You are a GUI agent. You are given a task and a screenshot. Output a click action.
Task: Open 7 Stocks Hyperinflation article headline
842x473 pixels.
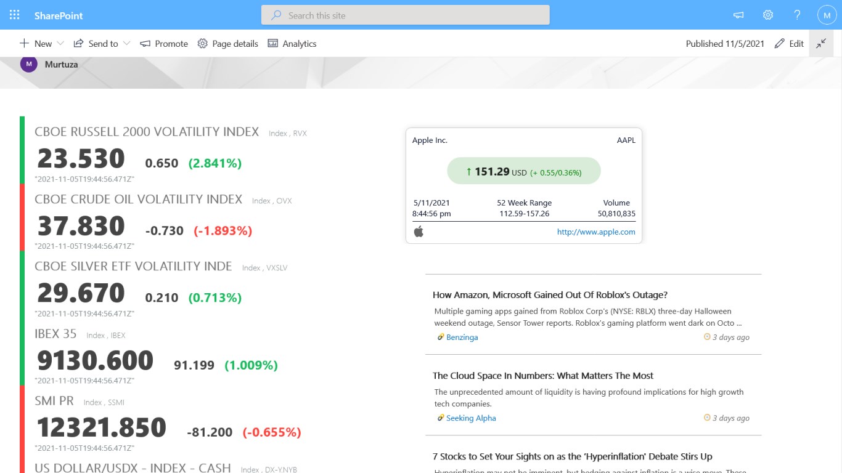tap(573, 456)
